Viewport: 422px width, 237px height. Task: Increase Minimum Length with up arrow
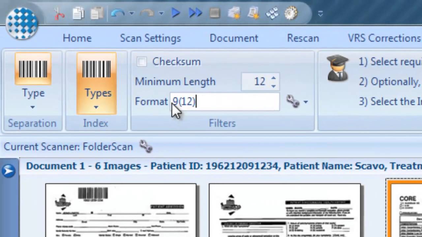pos(273,78)
